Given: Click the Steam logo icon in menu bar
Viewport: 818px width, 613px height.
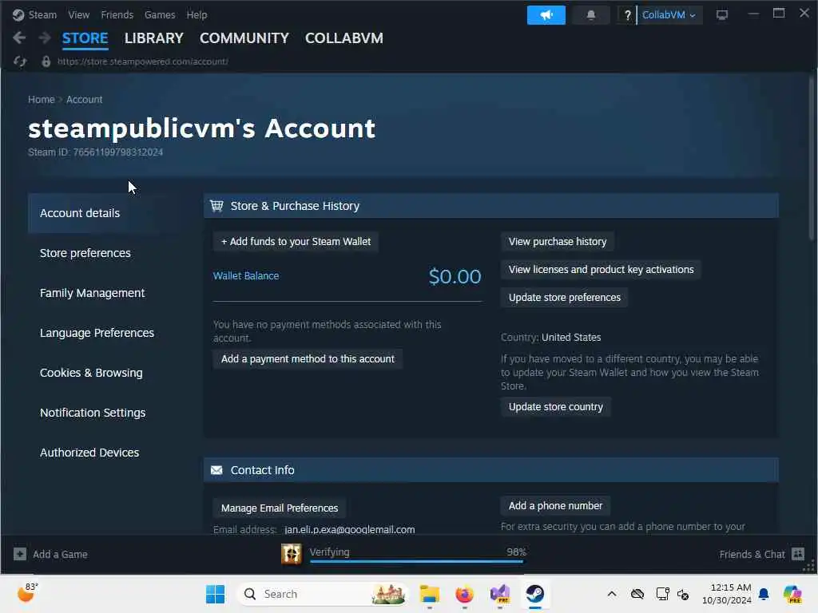Looking at the screenshot, I should tap(18, 14).
